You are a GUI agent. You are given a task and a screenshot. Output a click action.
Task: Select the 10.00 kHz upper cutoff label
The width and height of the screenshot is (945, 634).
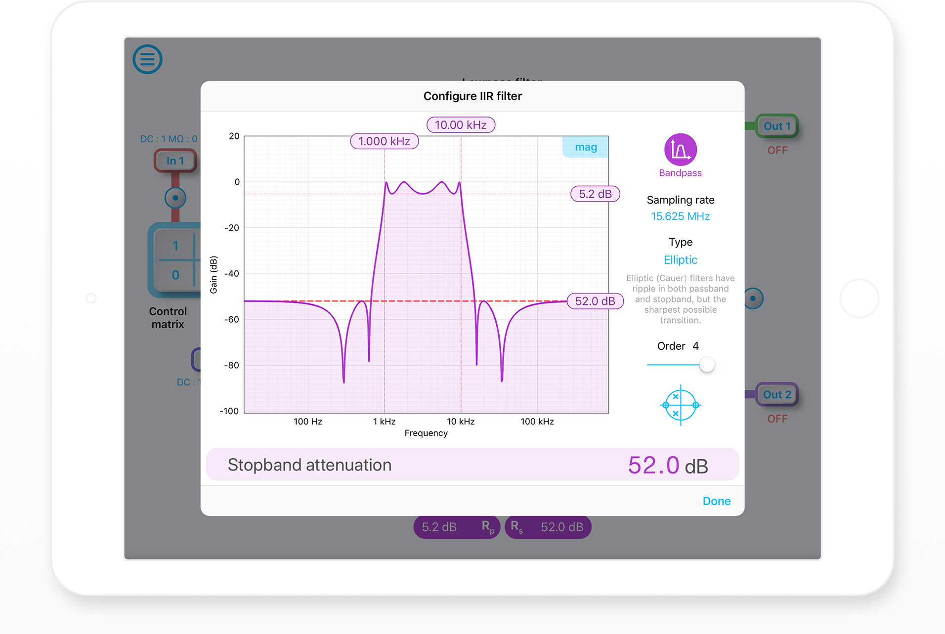pos(461,125)
